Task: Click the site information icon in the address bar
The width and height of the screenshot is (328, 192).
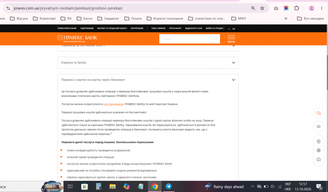Action: pos(8,8)
